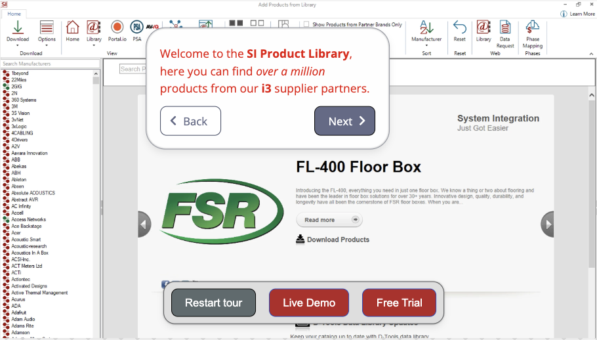This screenshot has width=597, height=340.
Task: Click the Learn More info icon
Action: point(564,14)
